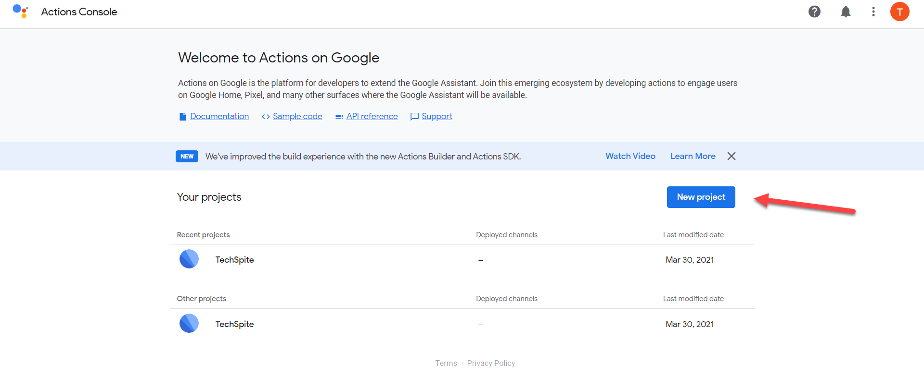Click Learn More in the banner

pyautogui.click(x=693, y=156)
